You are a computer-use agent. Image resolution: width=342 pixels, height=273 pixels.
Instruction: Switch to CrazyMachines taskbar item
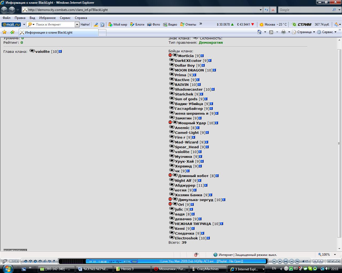208,269
